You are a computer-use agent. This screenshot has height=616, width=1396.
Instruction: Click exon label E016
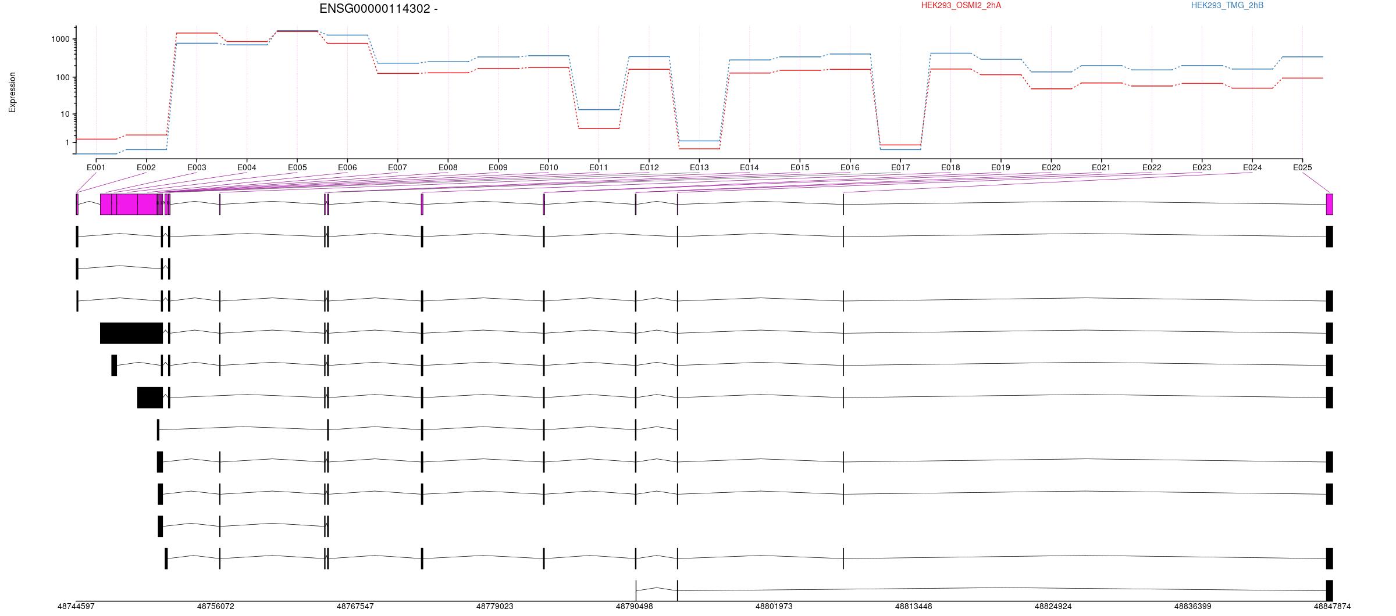850,167
